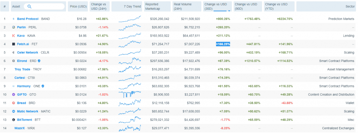Viewport: 358px width, 133px height.
Task: Click the Bread coin logo
Action: (x=14, y=103)
